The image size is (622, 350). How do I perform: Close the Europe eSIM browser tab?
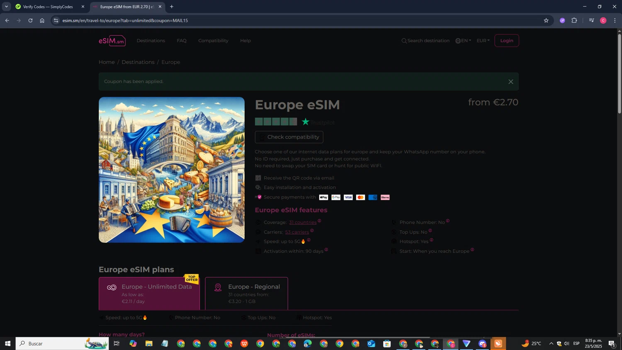[x=160, y=7]
